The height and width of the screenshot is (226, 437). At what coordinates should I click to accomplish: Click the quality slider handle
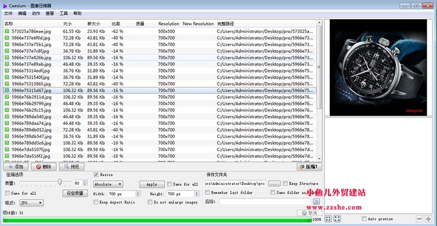59,183
